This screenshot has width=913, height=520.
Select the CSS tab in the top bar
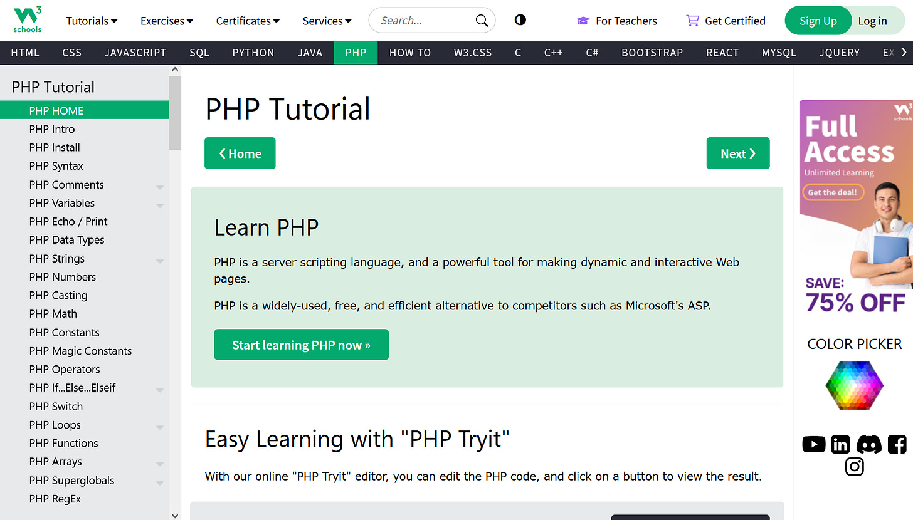[x=72, y=53]
